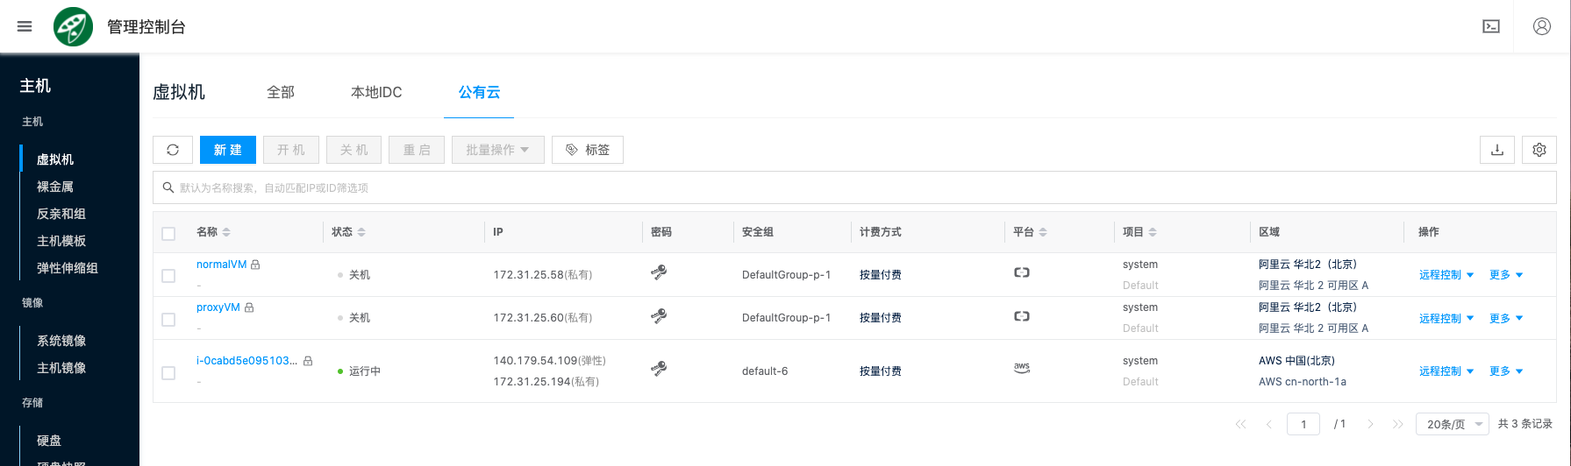The width and height of the screenshot is (1571, 466).
Task: Click the export download icon
Action: 1497,150
